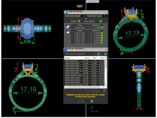157x118 pixels.
Task: Click the oval gem shape thumbnail
Action: tap(68, 27)
